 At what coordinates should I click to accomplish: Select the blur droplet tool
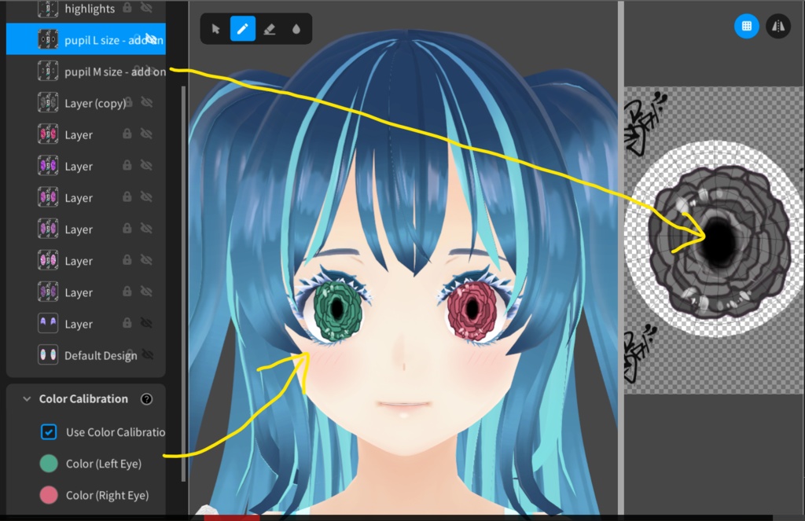click(x=296, y=28)
